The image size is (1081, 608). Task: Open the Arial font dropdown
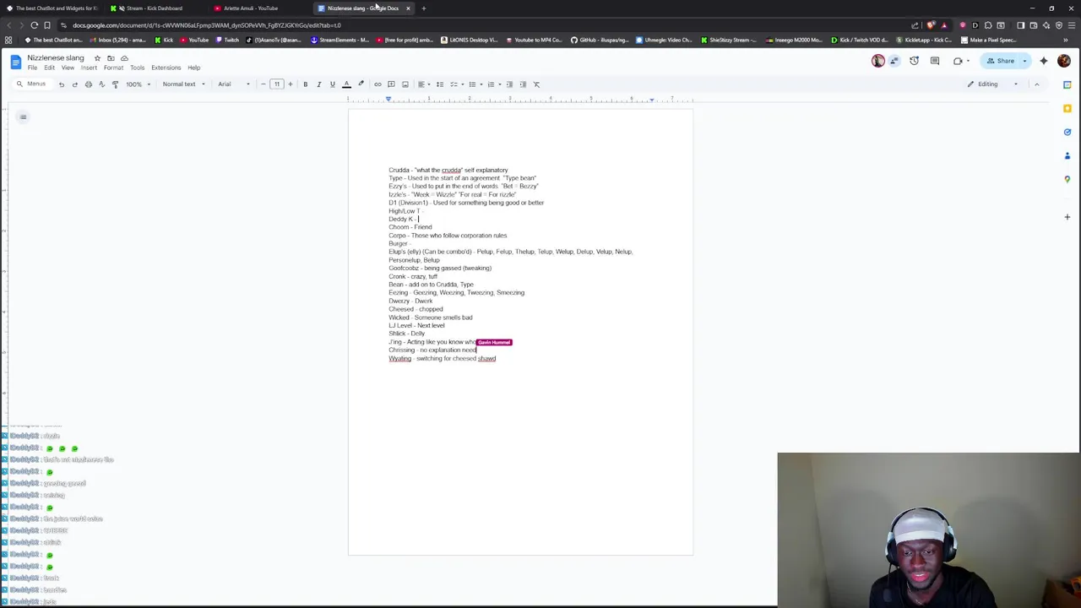point(234,84)
